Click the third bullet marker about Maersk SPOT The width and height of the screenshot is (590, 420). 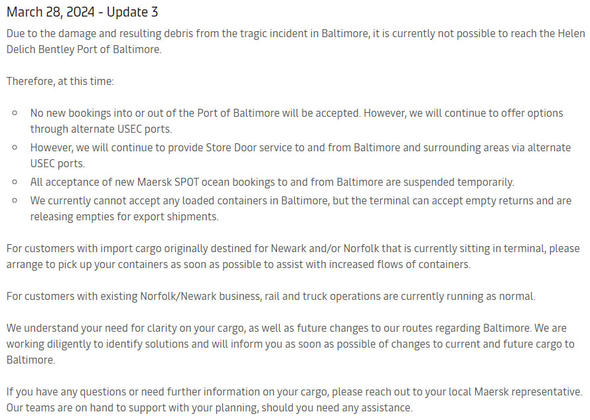15,182
